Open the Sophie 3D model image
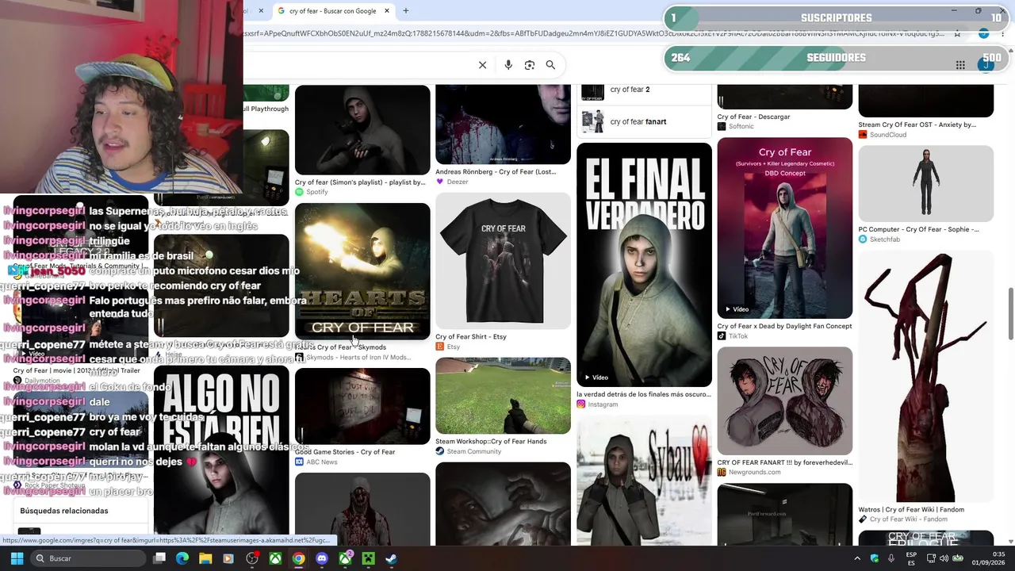The width and height of the screenshot is (1015, 571). click(926, 183)
